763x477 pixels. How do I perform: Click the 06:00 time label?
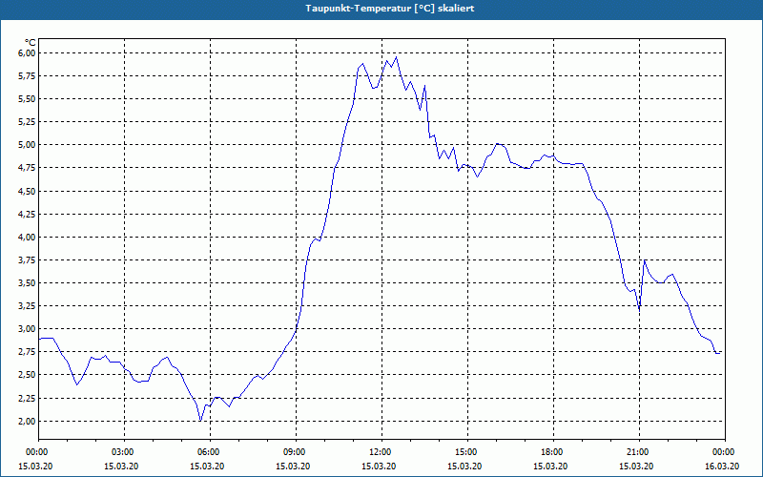(210, 452)
